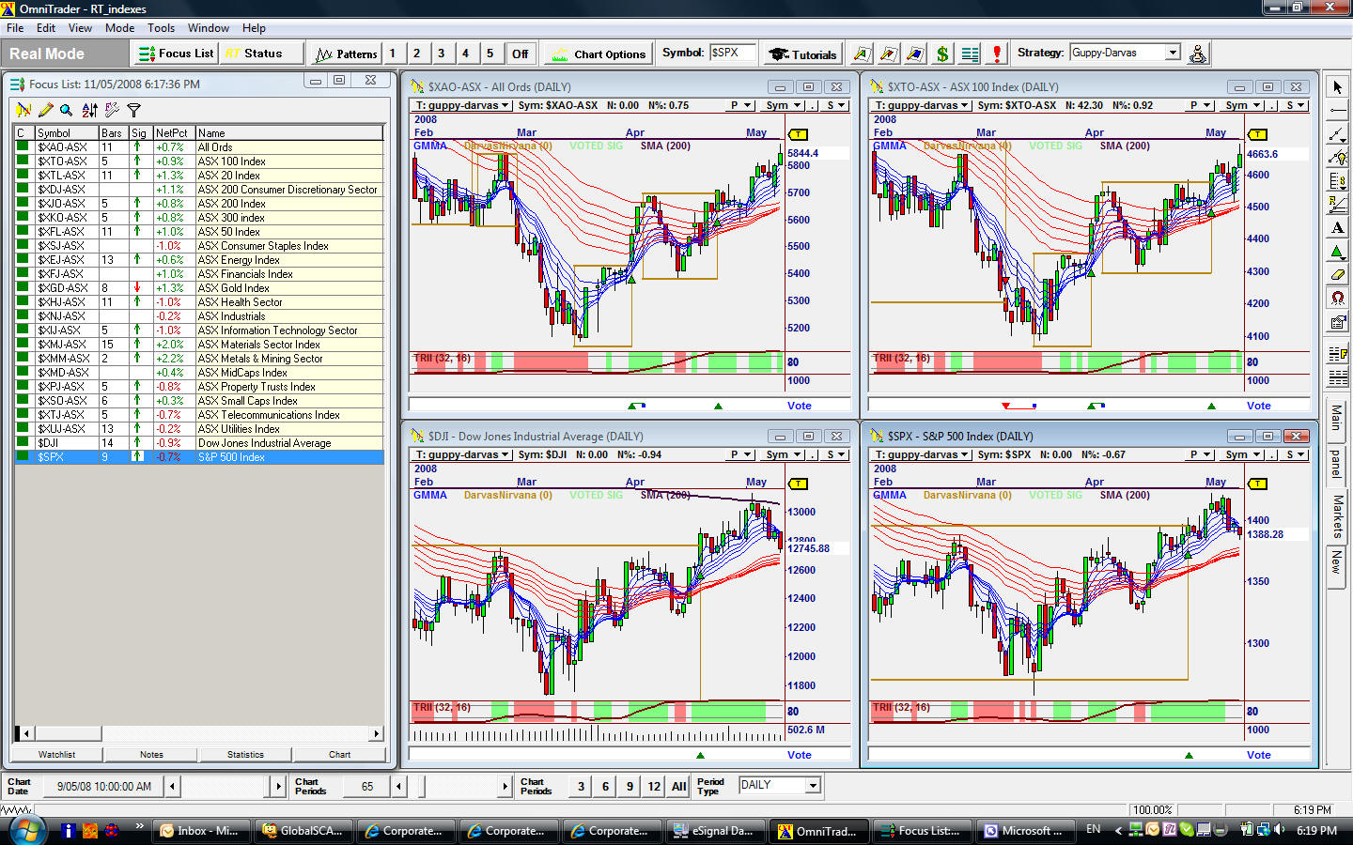Open the S dropdown in $SPX chart
This screenshot has width=1353, height=845.
[1296, 454]
